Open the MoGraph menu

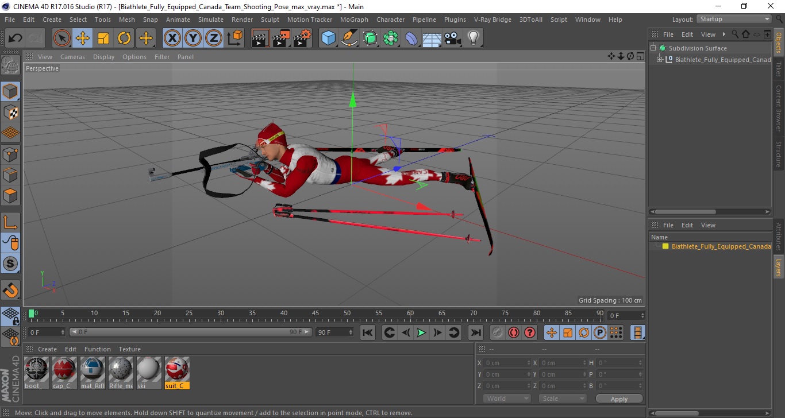point(354,20)
